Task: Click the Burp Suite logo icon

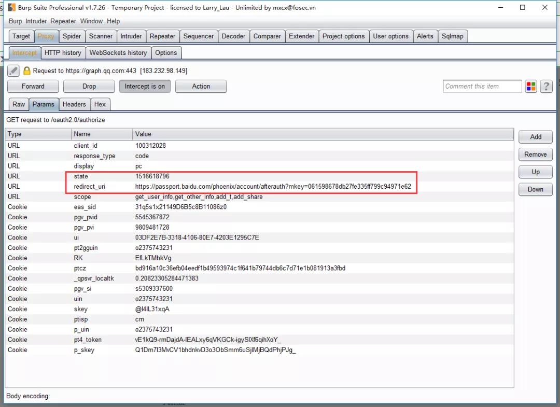Action: [11, 7]
